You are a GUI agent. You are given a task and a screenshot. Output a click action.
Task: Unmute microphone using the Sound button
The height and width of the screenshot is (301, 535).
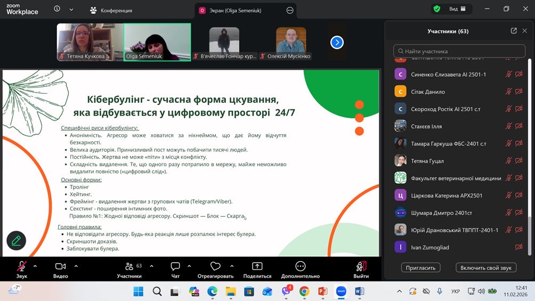22,266
